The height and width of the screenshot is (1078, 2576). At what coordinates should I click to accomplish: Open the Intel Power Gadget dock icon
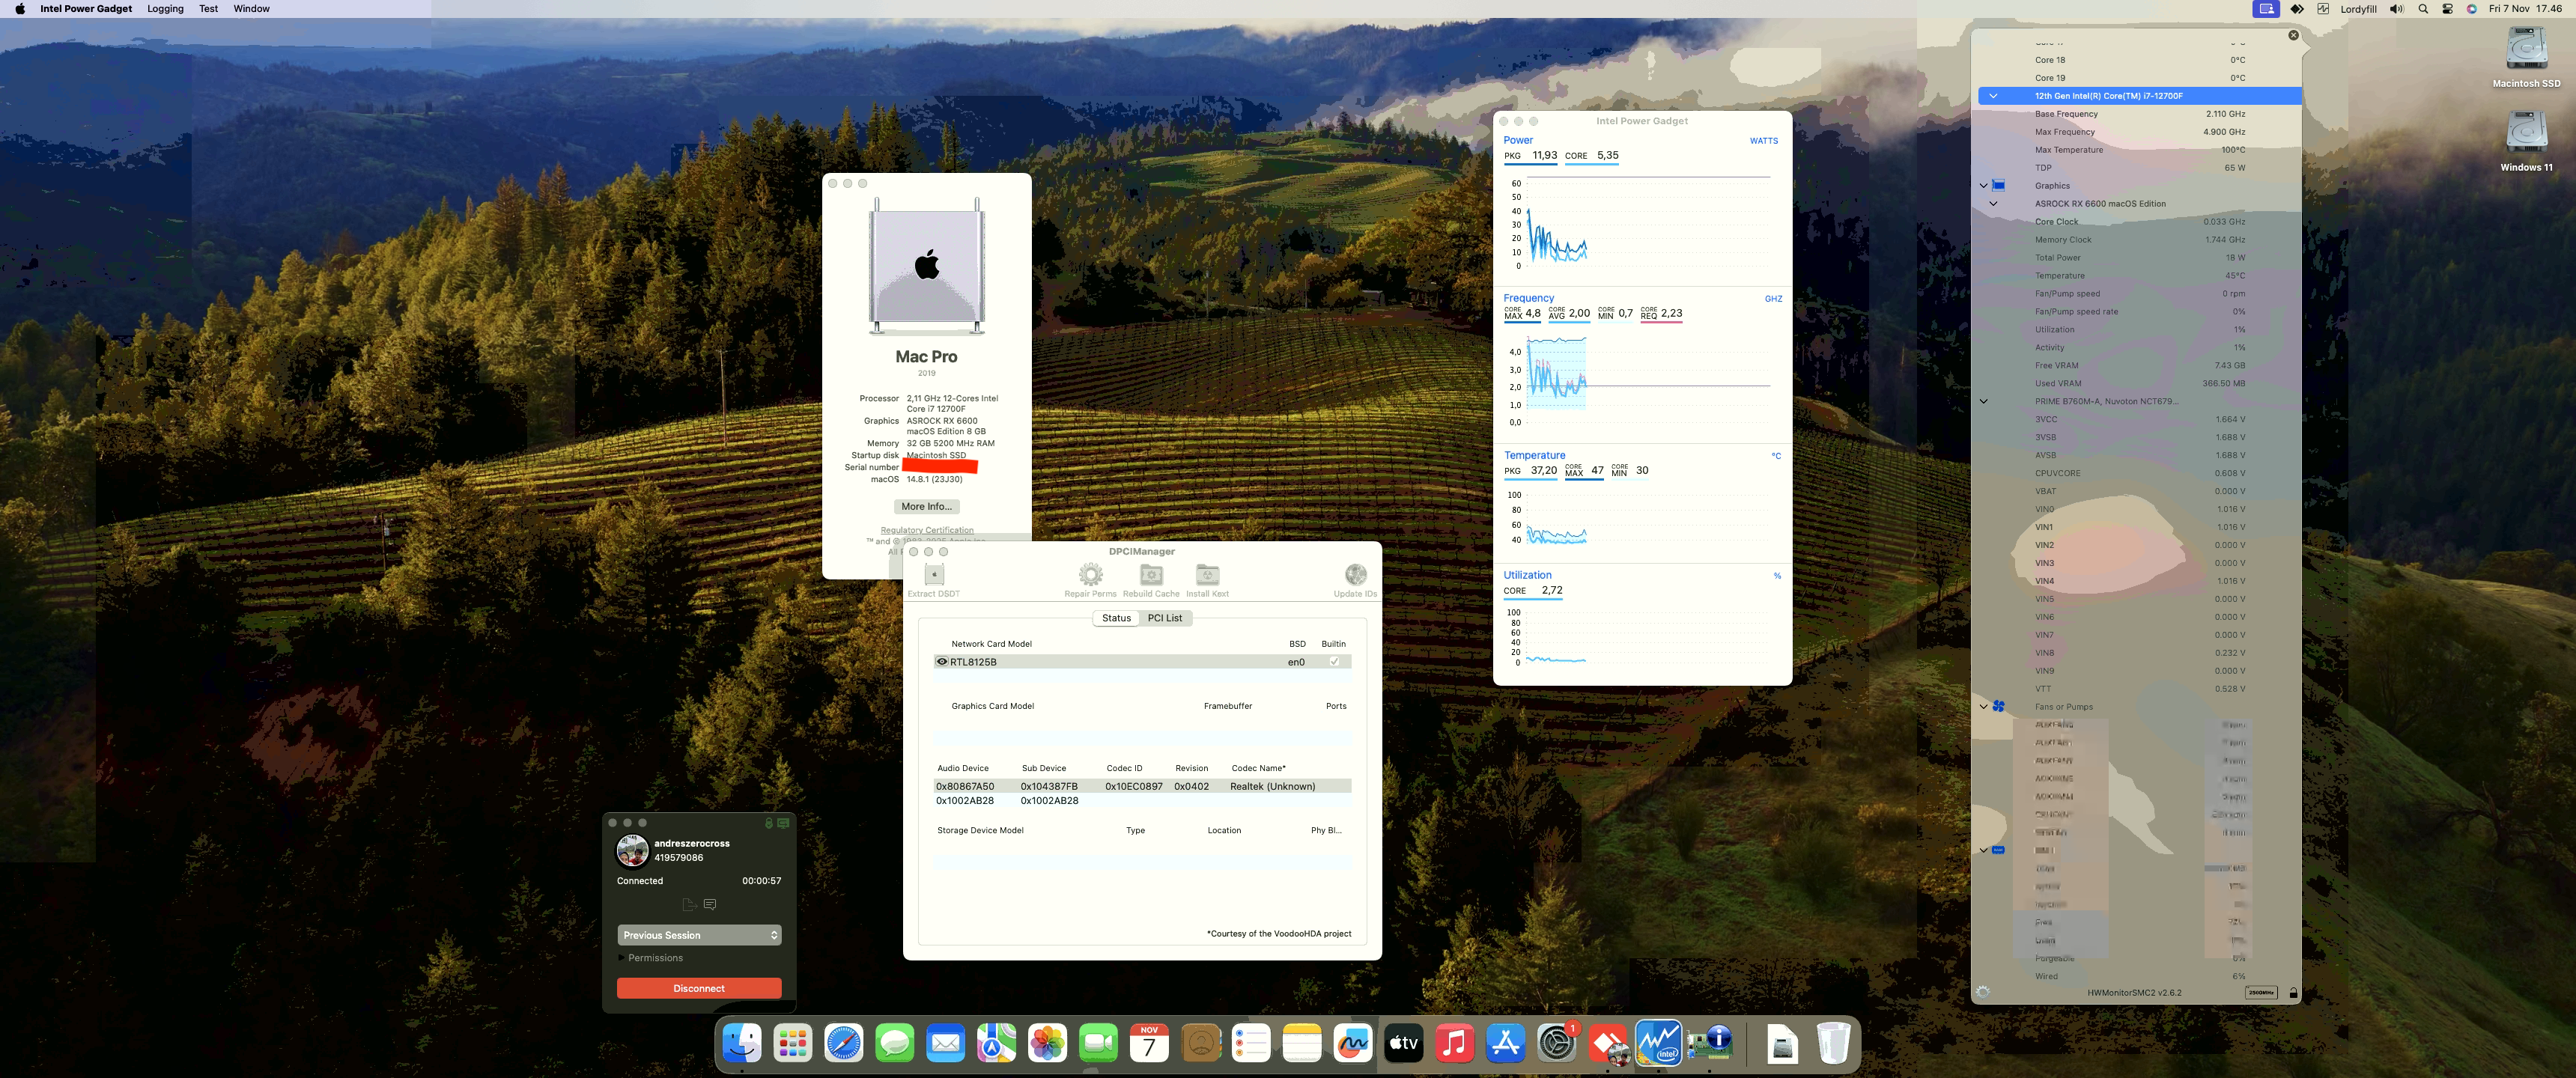click(1659, 1043)
